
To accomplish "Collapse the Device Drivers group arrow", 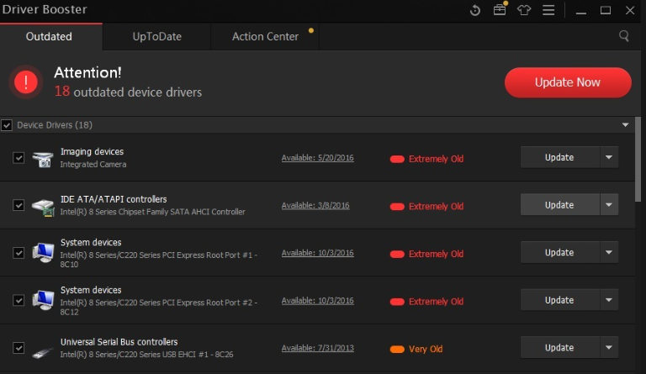I will click(x=625, y=124).
